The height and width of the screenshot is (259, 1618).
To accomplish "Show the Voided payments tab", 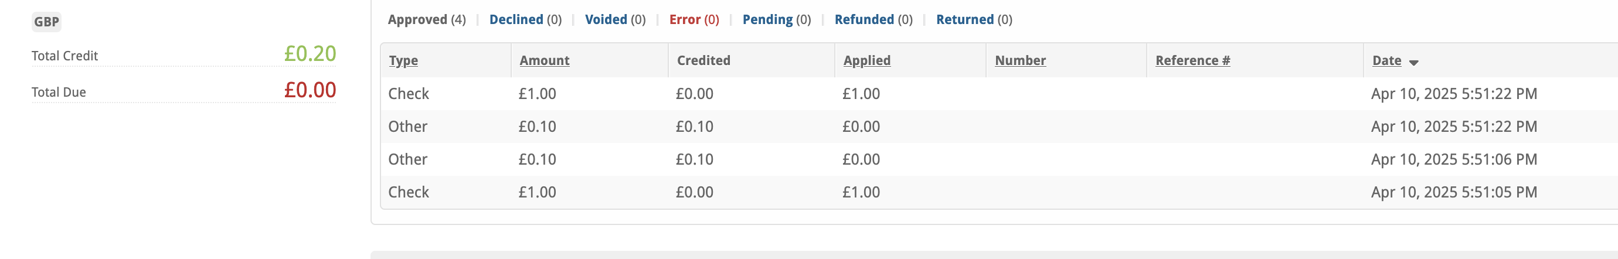I will pos(615,19).
